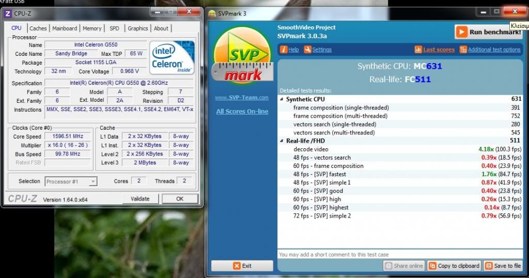Click the Additional test options icon

point(463,50)
